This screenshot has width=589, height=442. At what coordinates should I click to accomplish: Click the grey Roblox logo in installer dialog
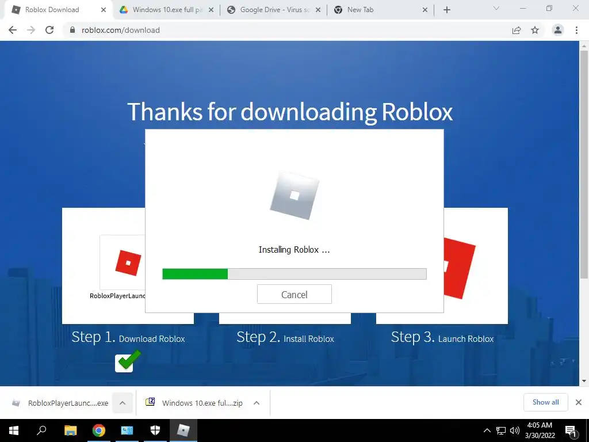[x=294, y=195]
